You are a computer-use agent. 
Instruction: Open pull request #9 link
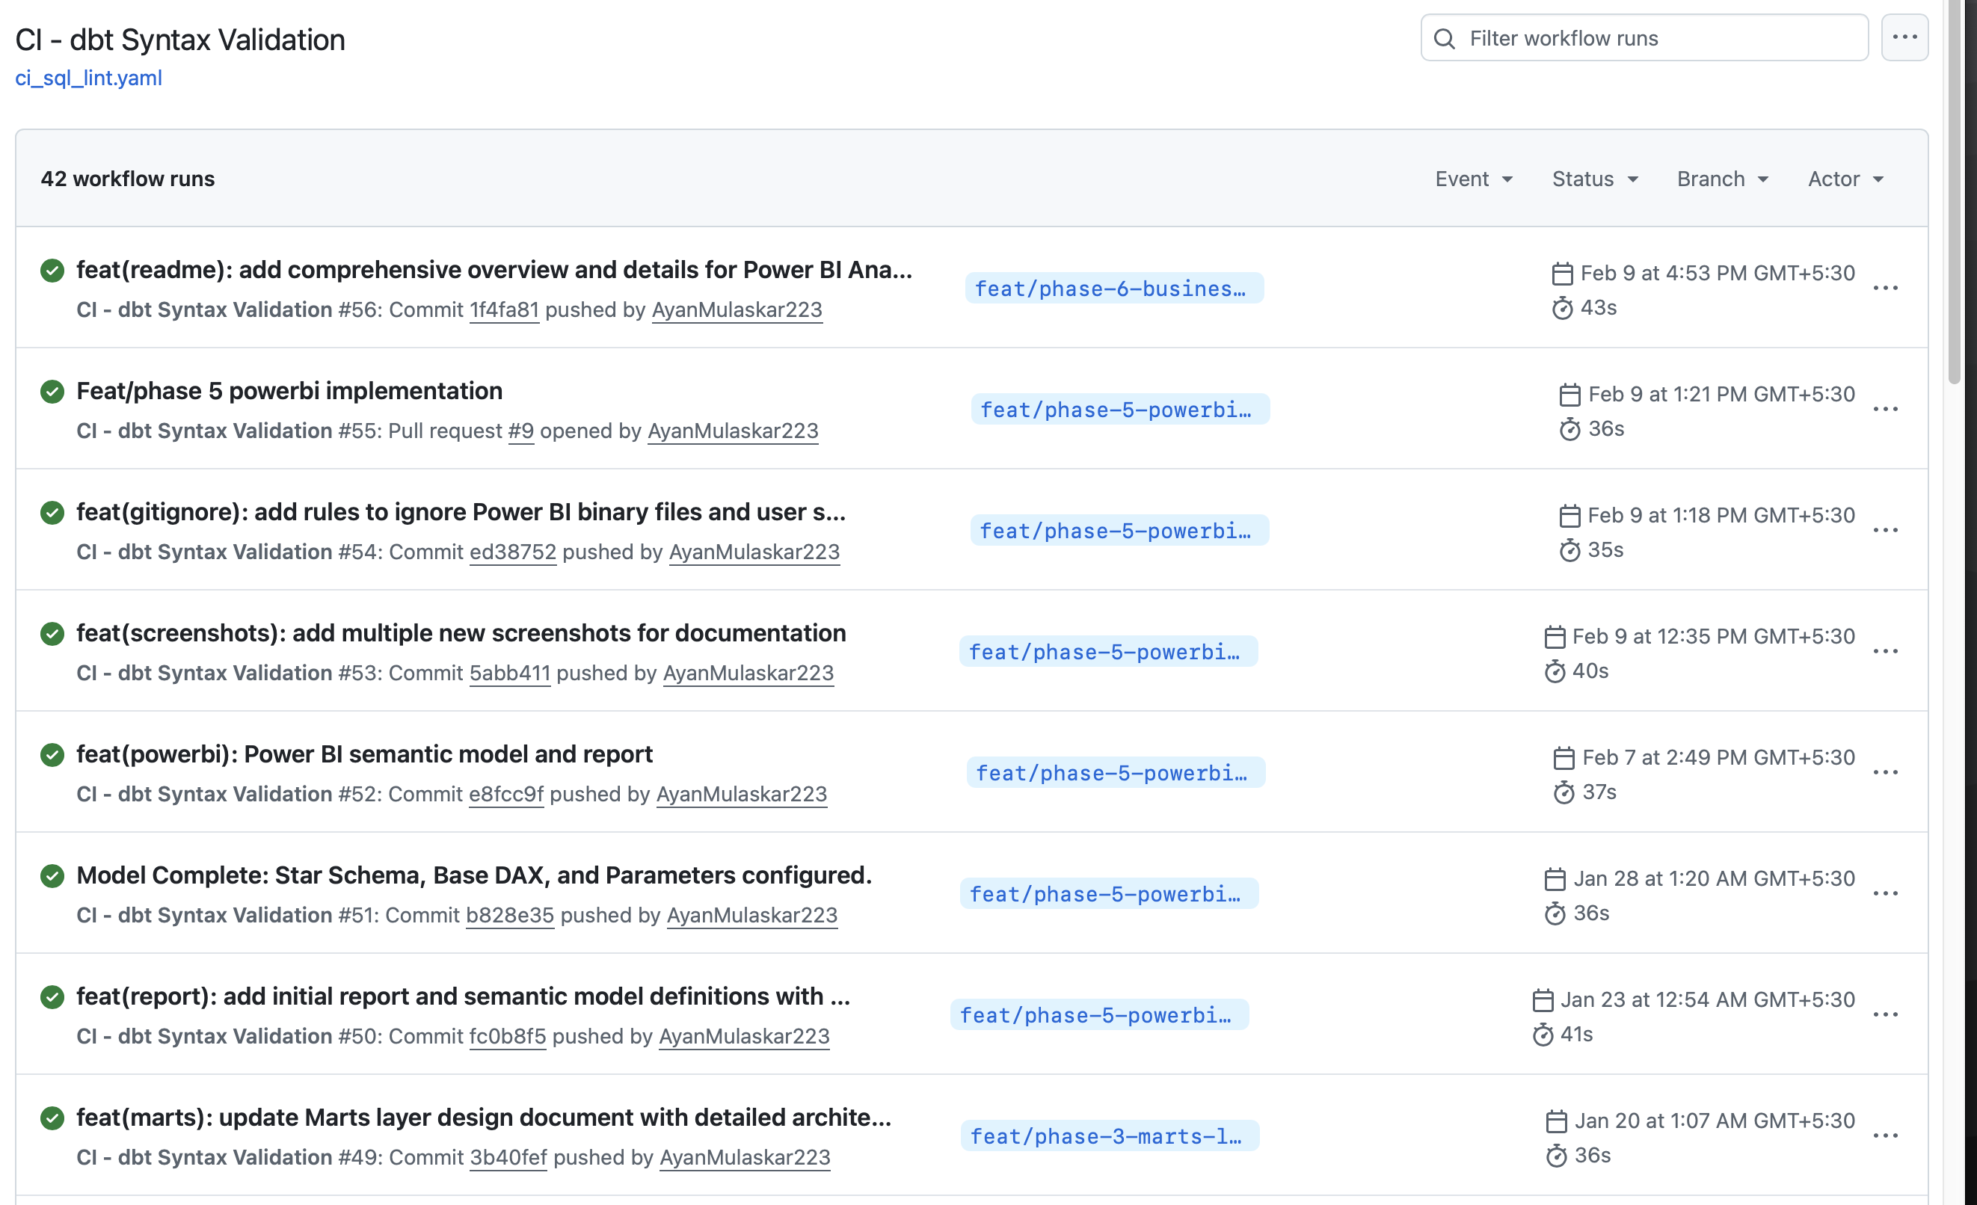coord(520,431)
